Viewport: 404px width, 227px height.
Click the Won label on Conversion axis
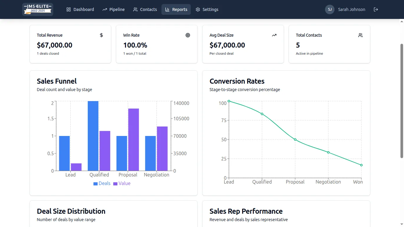coord(358,182)
